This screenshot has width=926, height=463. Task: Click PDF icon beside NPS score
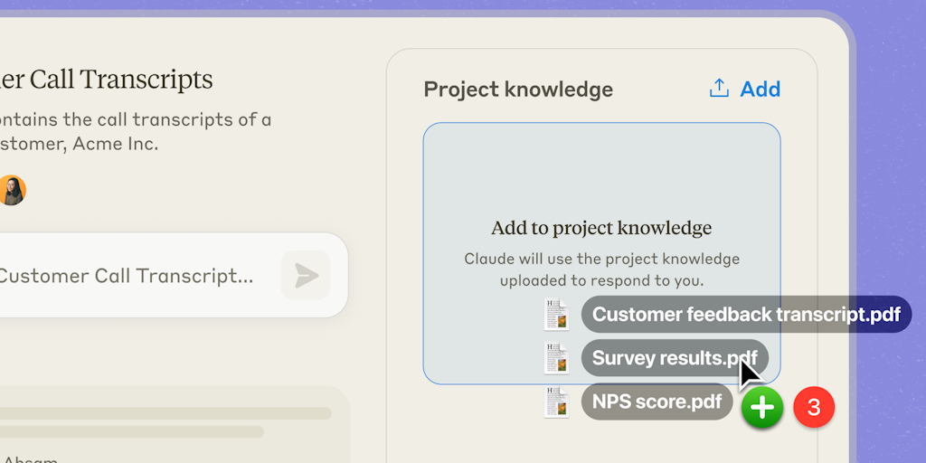(x=556, y=402)
